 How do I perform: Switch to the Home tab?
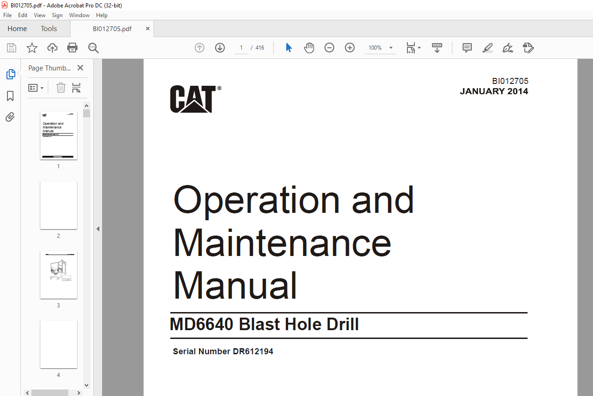pyautogui.click(x=17, y=28)
